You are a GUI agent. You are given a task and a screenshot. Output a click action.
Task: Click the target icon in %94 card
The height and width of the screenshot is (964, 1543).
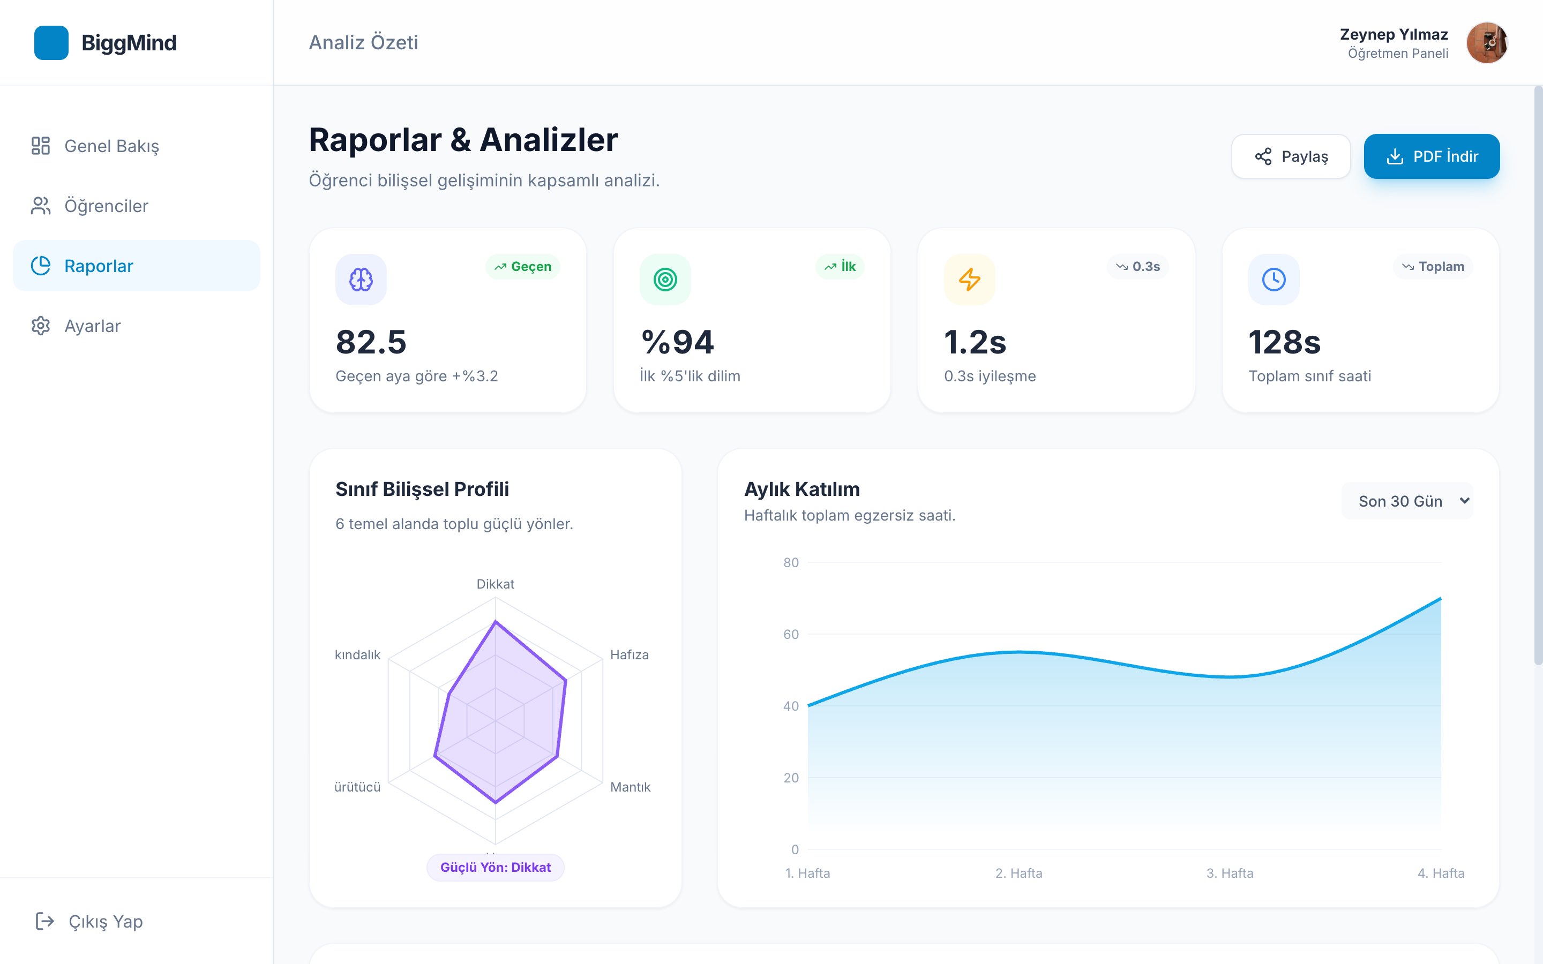(x=665, y=279)
